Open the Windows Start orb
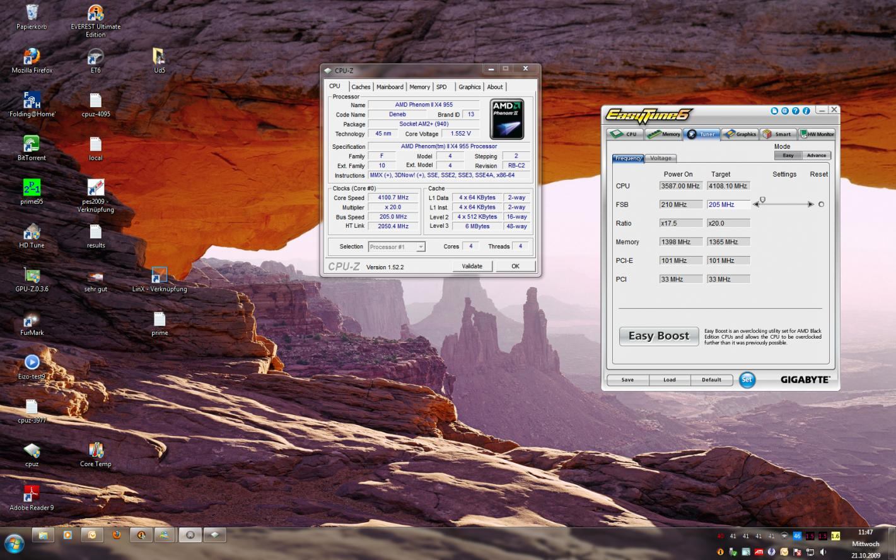896x560 pixels. (x=14, y=544)
